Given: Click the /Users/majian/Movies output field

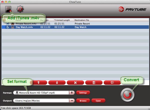Looking at the screenshot, I should point(41,101).
